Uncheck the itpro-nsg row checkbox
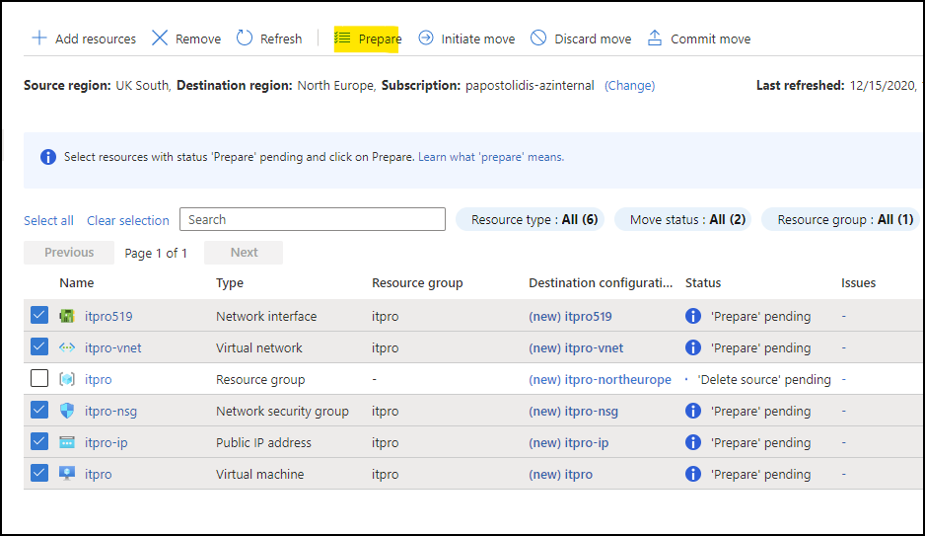 (x=39, y=411)
